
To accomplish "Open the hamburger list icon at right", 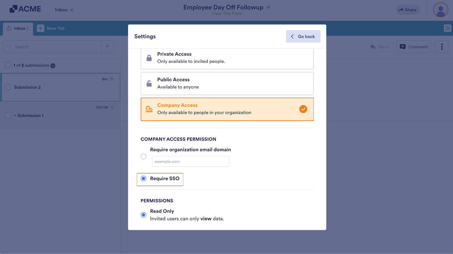I will click(447, 28).
